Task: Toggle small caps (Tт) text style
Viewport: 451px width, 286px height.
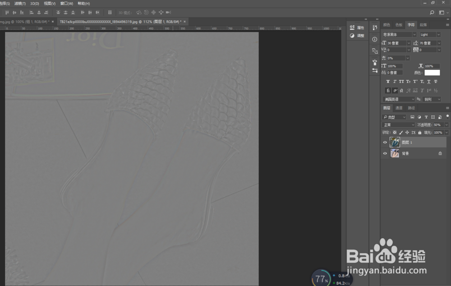Action: 409,82
